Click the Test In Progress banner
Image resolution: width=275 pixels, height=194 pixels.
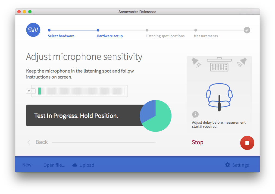click(76, 115)
